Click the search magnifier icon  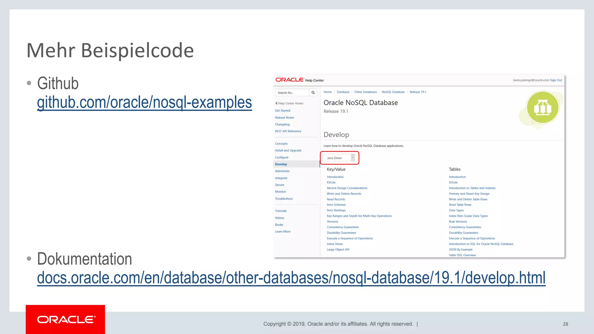pos(313,92)
